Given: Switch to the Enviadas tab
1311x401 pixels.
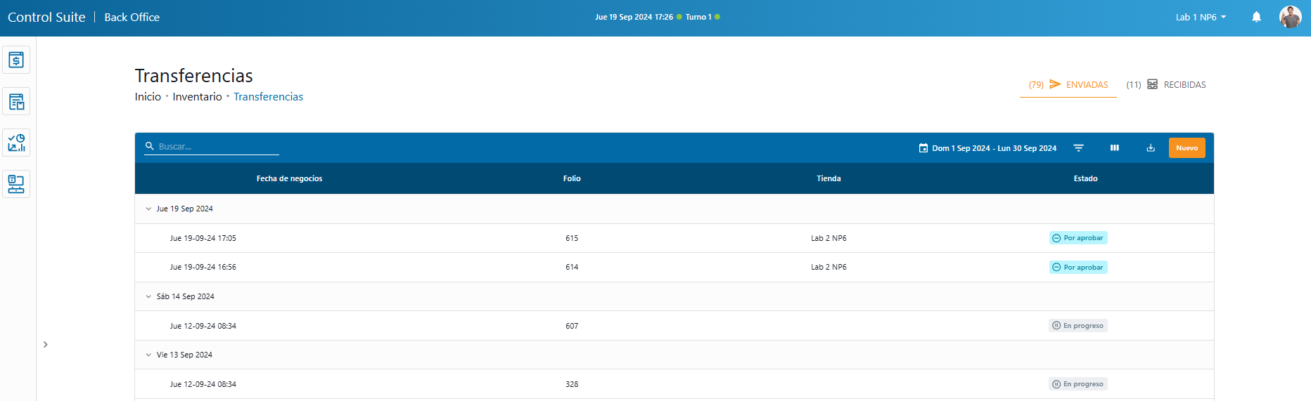Looking at the screenshot, I should point(1068,84).
